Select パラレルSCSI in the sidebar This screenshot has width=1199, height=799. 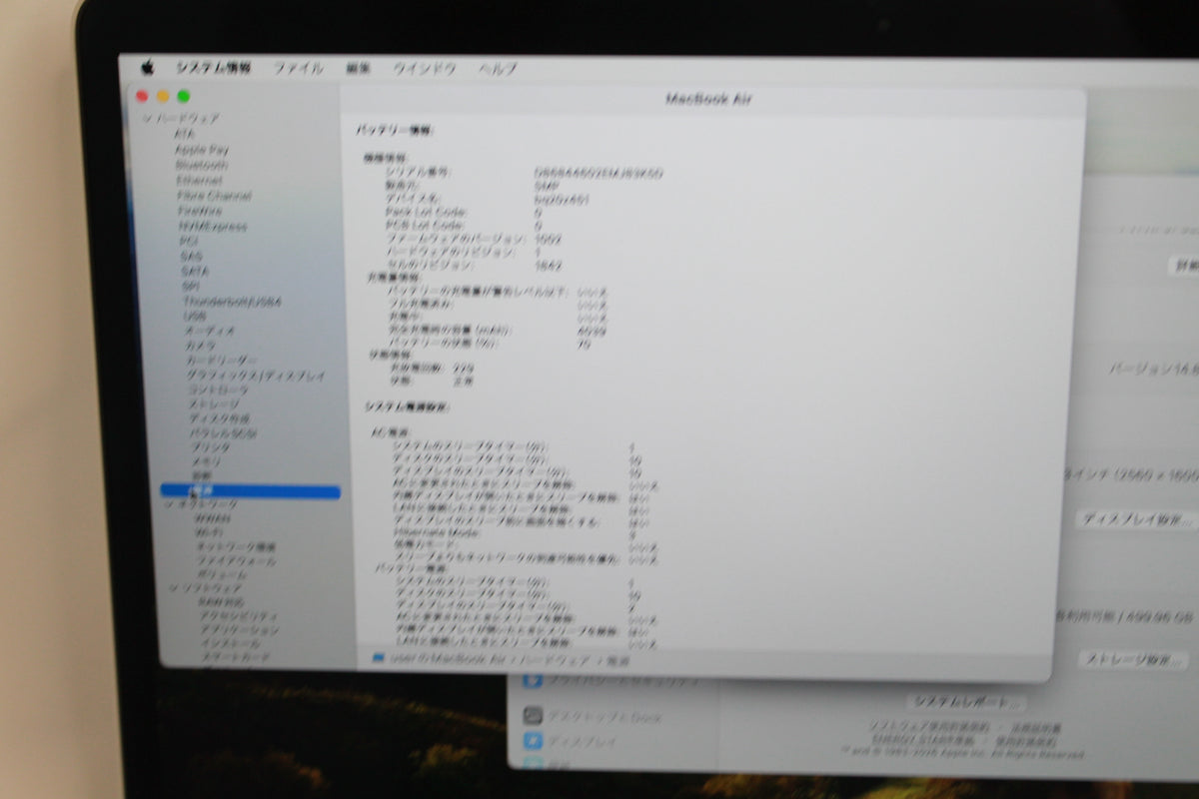(224, 433)
